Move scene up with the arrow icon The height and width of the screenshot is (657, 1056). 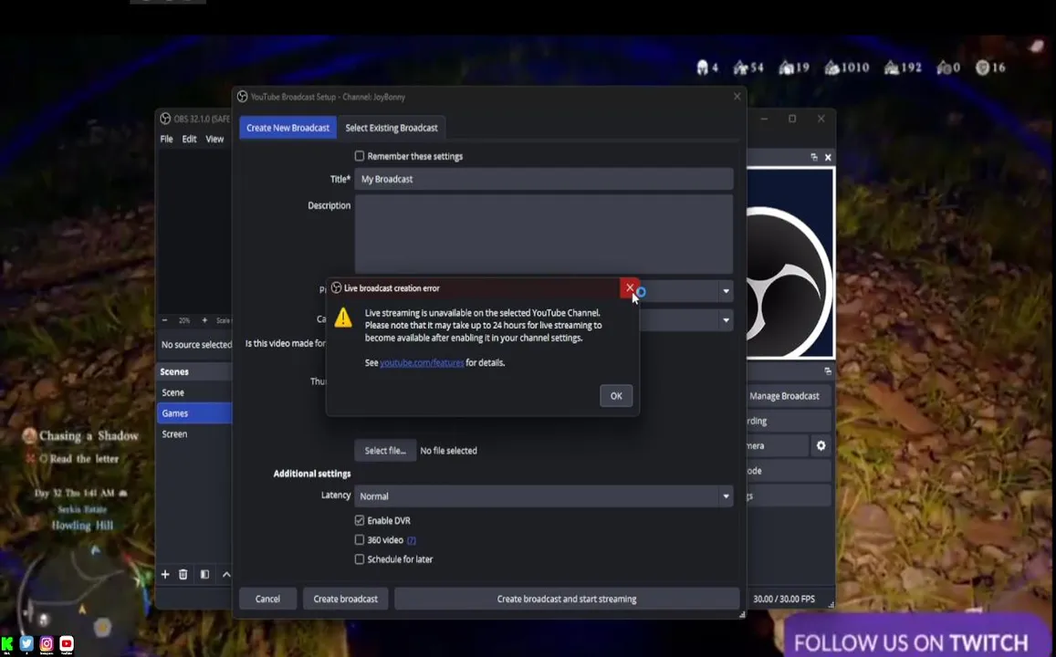(x=226, y=574)
